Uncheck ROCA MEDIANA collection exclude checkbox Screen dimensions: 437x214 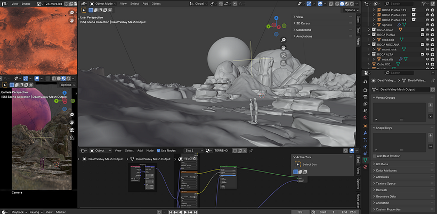[422, 45]
